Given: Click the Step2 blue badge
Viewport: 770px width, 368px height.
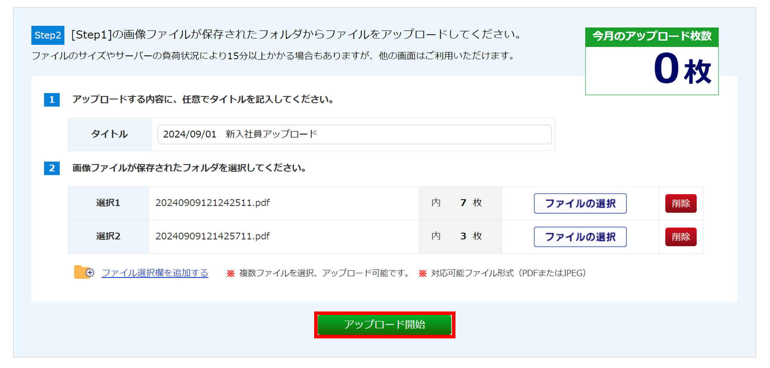Looking at the screenshot, I should (48, 35).
